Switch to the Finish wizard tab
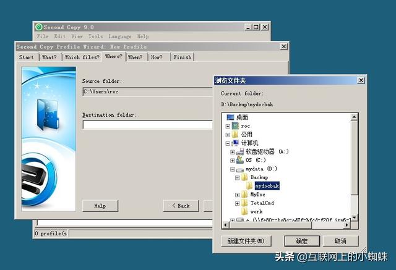This screenshot has height=270, width=396. tap(183, 57)
